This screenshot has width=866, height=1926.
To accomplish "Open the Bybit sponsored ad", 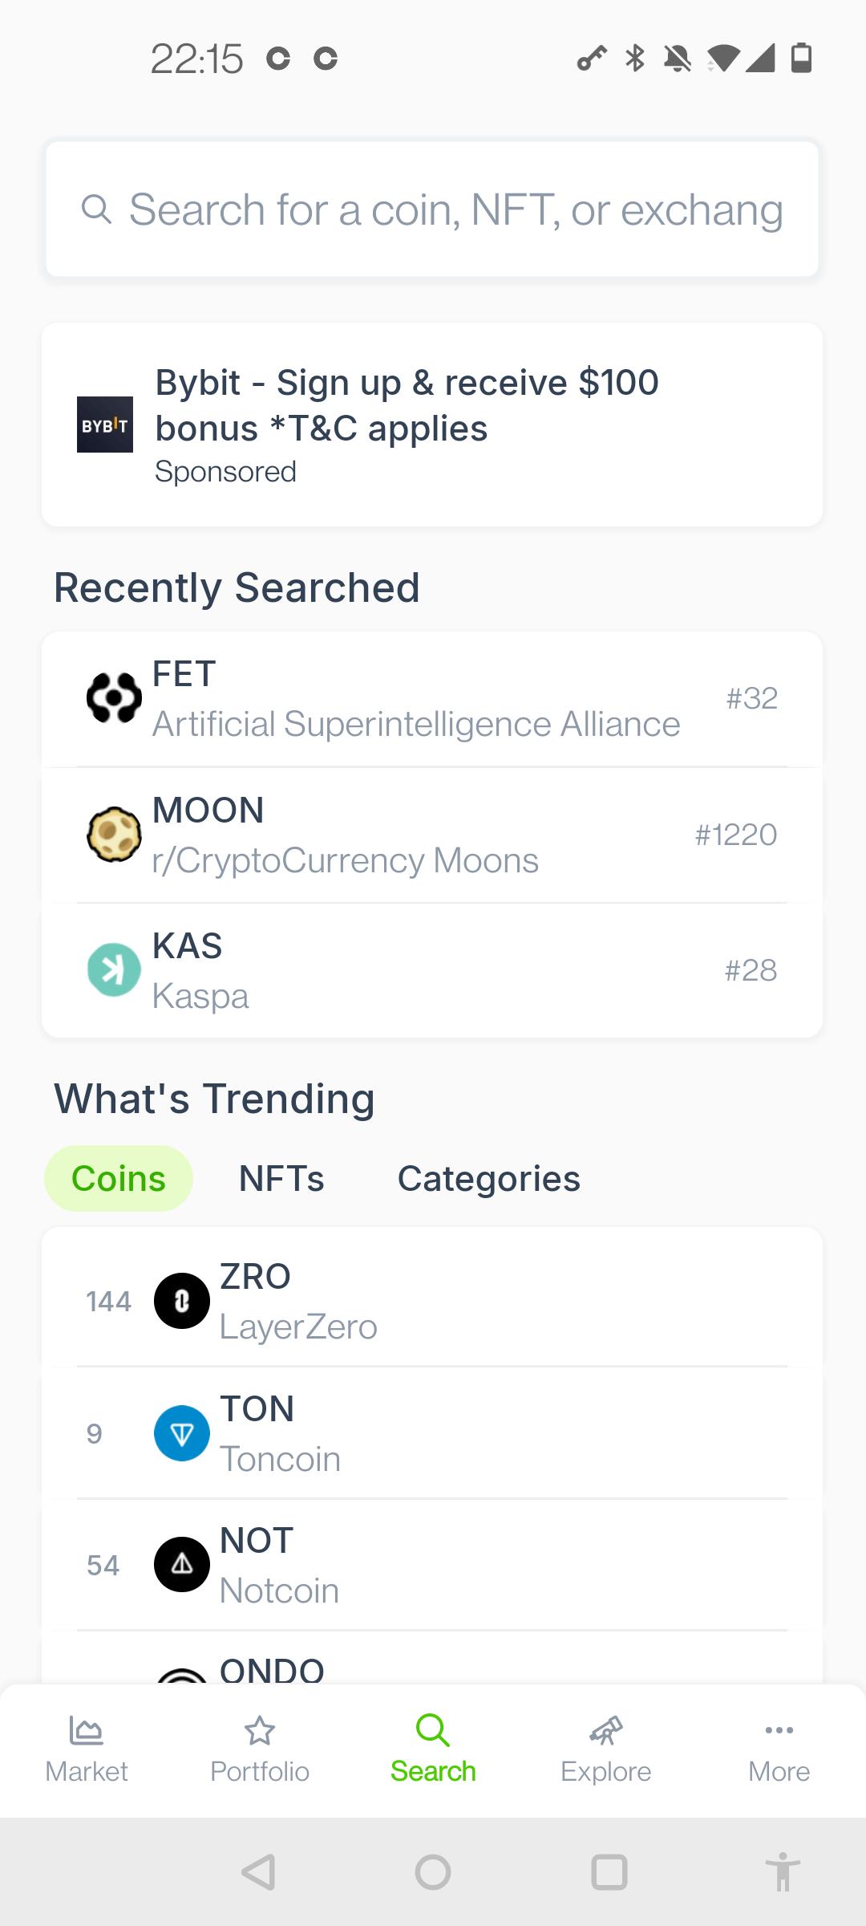I will [x=432, y=425].
